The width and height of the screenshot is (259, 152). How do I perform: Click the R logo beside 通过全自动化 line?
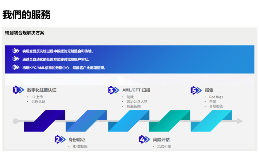[16, 59]
